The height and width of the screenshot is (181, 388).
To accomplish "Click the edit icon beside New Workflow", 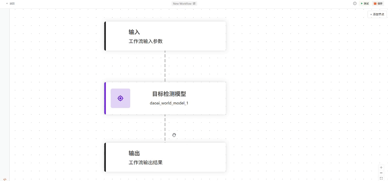I will [194, 4].
